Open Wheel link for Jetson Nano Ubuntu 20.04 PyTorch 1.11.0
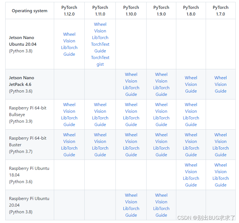The image size is (239, 223). click(100, 24)
